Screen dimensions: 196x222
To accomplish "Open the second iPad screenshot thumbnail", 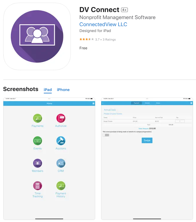I will click(147, 159).
